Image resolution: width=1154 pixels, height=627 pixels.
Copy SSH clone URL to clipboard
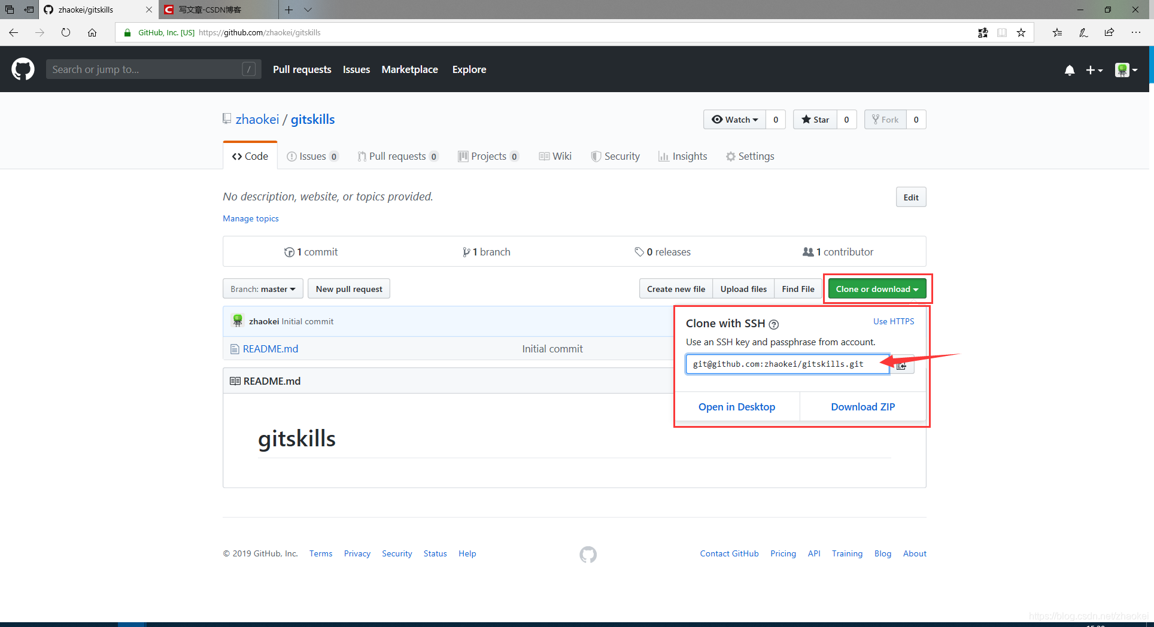902,364
